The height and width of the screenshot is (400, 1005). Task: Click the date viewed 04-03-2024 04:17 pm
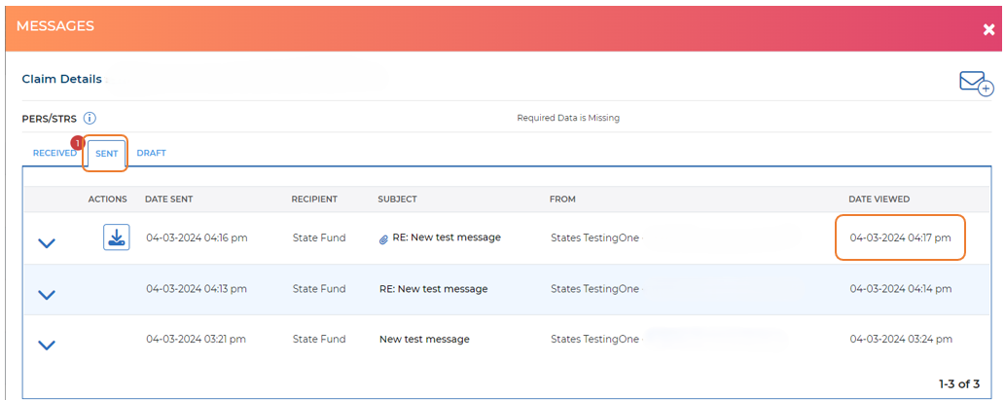coord(900,237)
